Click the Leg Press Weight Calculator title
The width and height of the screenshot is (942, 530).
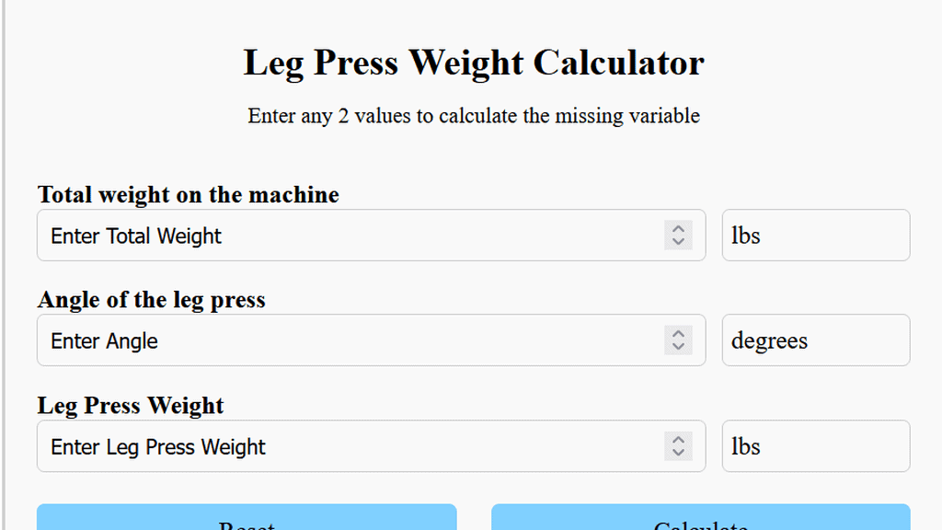click(473, 63)
